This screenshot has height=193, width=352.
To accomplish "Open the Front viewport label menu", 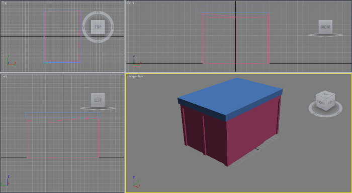I will pos(131,3).
